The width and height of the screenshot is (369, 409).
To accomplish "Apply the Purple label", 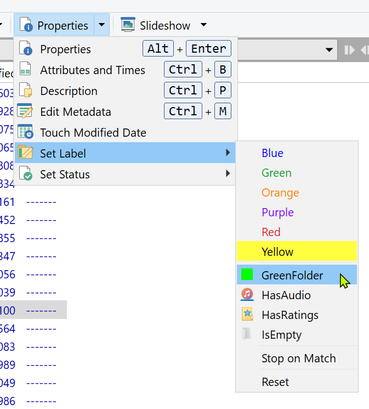I will coord(297,212).
